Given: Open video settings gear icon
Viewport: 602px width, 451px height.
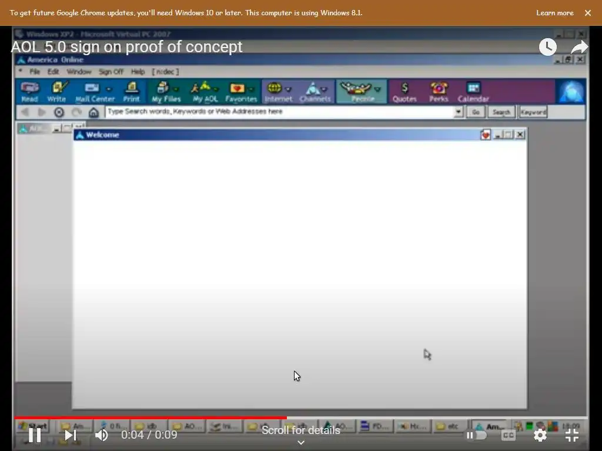Looking at the screenshot, I should click(x=540, y=435).
